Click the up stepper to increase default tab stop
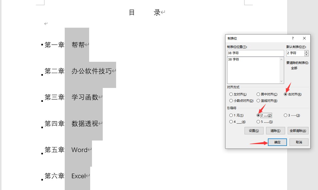Image resolution: width=318 pixels, height=190 pixels. 306,52
